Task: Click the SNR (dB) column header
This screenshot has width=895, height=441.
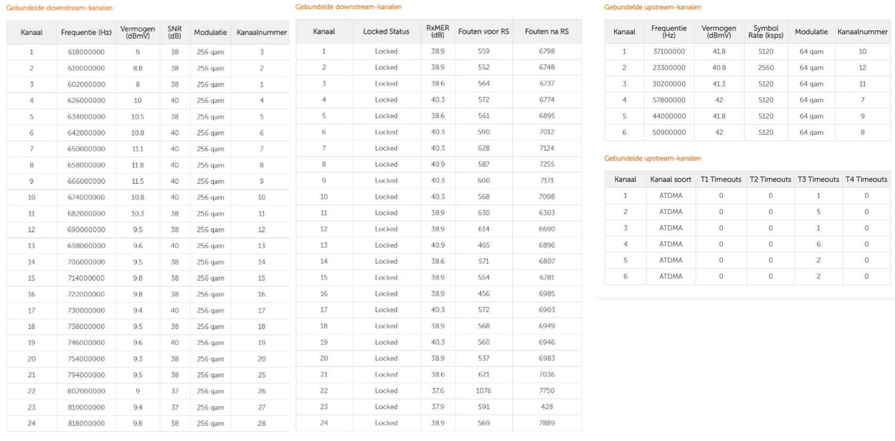Action: coord(174,33)
